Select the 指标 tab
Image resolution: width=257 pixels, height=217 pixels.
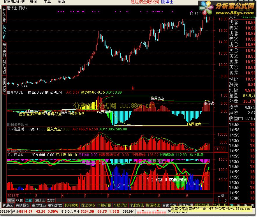click(x=11, y=200)
